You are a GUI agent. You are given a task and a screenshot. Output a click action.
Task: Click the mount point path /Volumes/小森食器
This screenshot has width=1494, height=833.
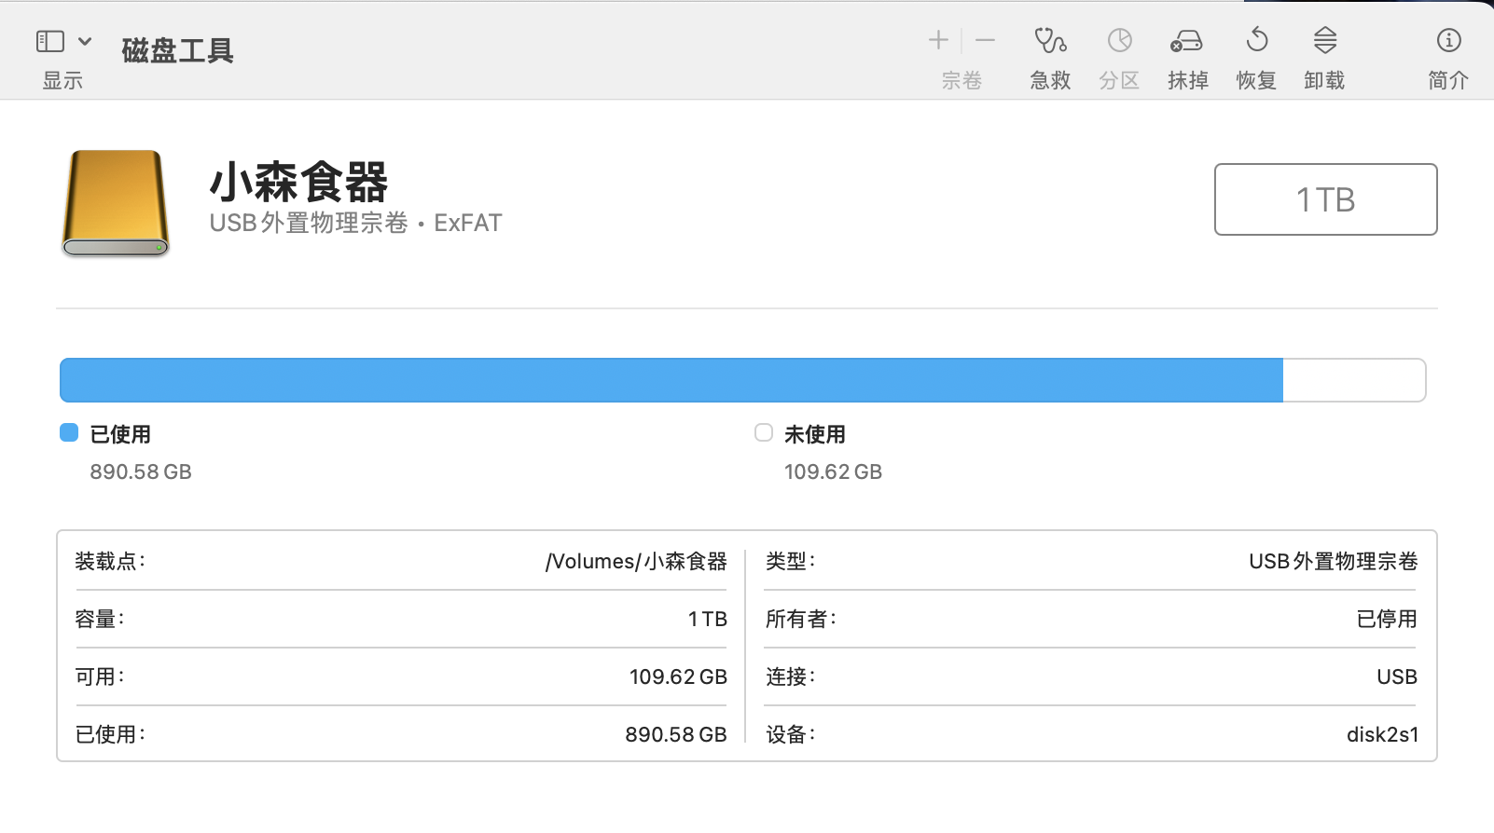pyautogui.click(x=636, y=561)
